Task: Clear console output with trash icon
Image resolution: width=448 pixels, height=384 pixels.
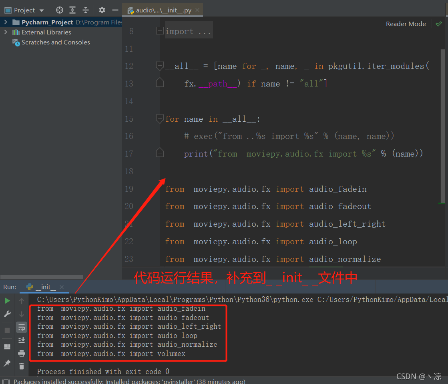Action: coord(22,366)
